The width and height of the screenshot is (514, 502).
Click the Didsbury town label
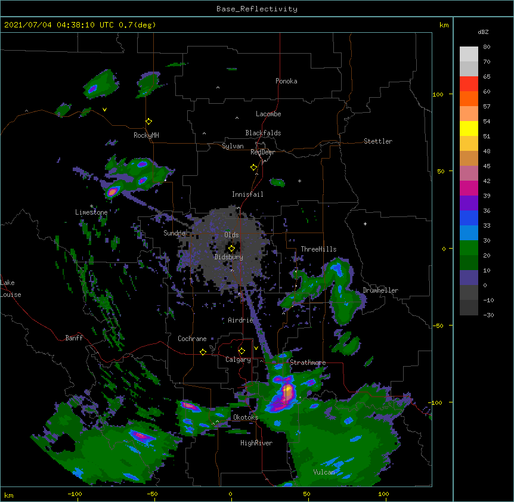(x=229, y=257)
